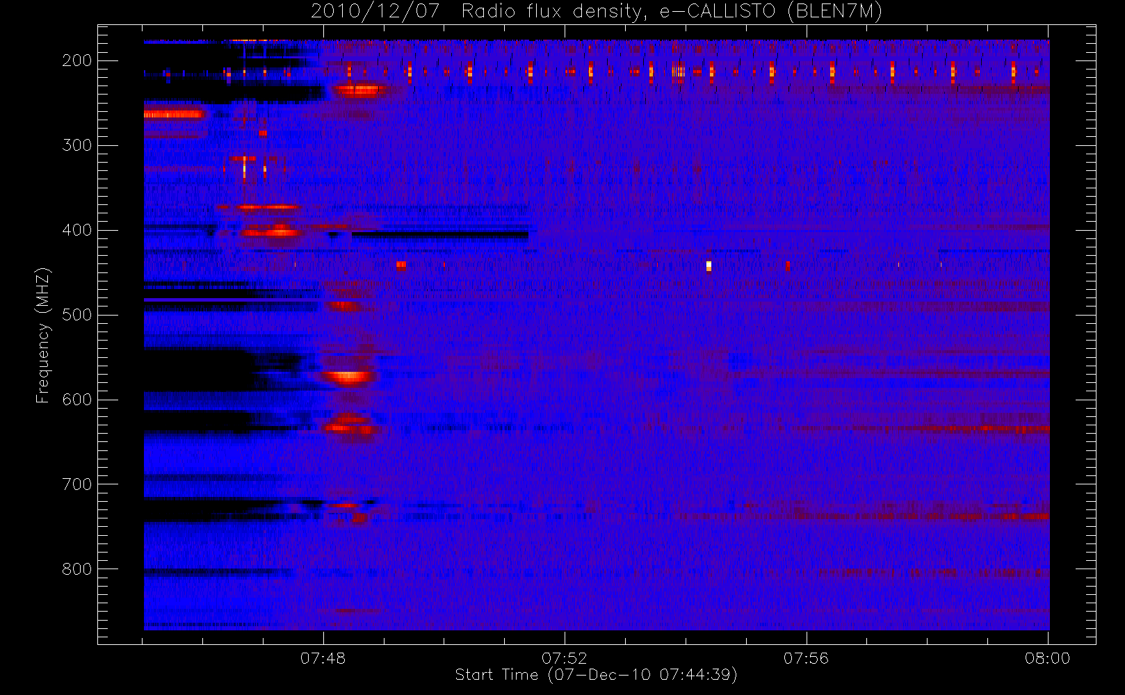Image resolution: width=1125 pixels, height=695 pixels.
Task: Click the '07:48' time axis label
Action: pos(323,658)
